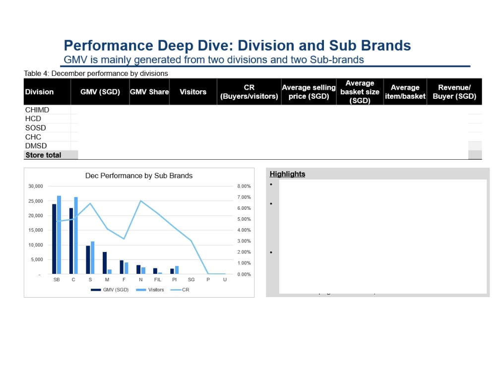Click the 'Average item/basket' column header
496x372 pixels.
(x=405, y=92)
